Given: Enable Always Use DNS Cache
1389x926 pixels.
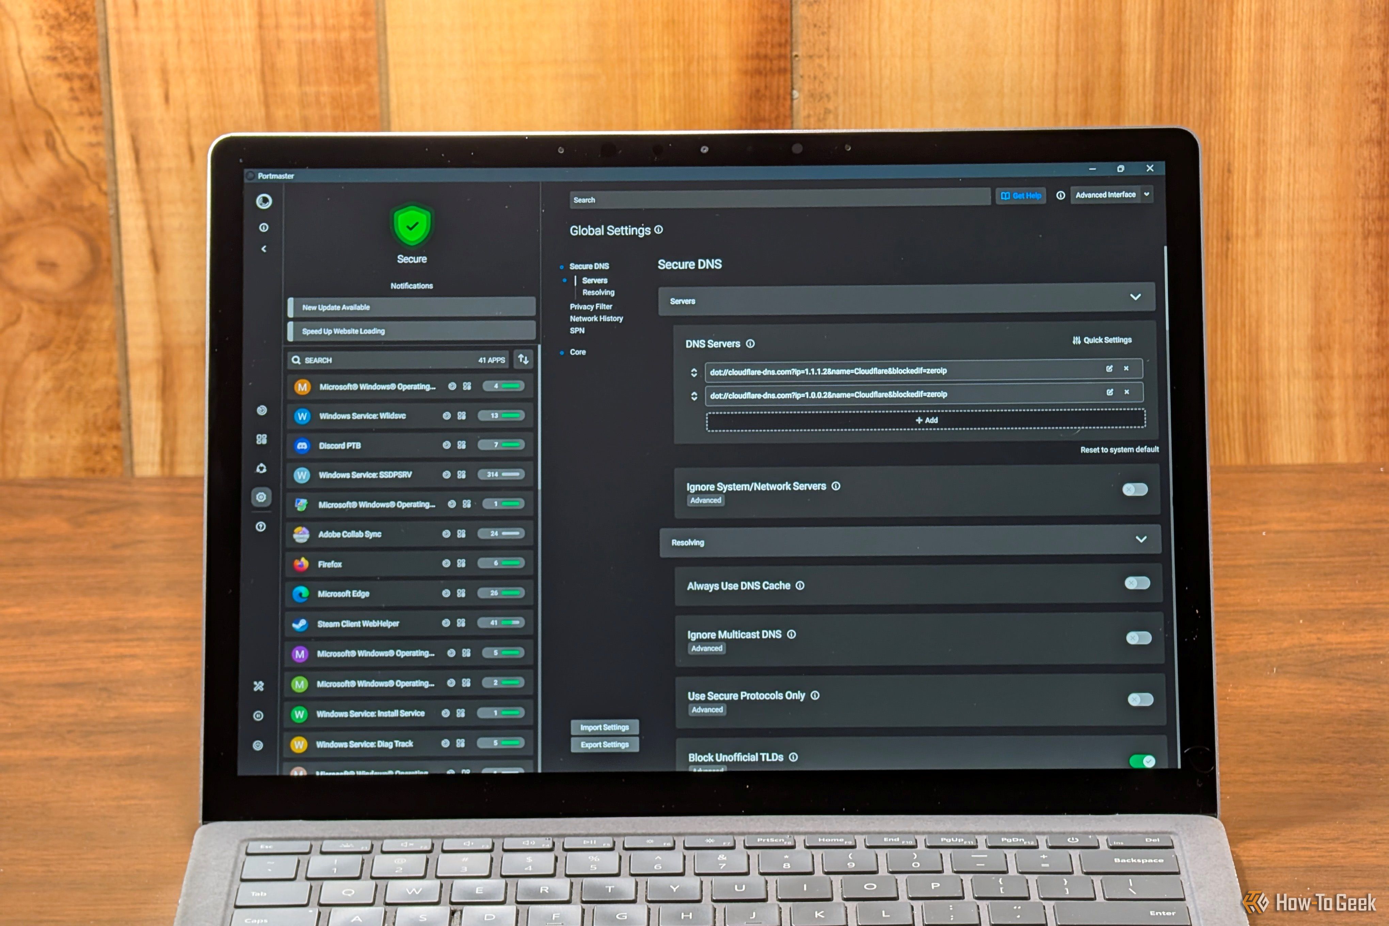Looking at the screenshot, I should [x=1137, y=584].
